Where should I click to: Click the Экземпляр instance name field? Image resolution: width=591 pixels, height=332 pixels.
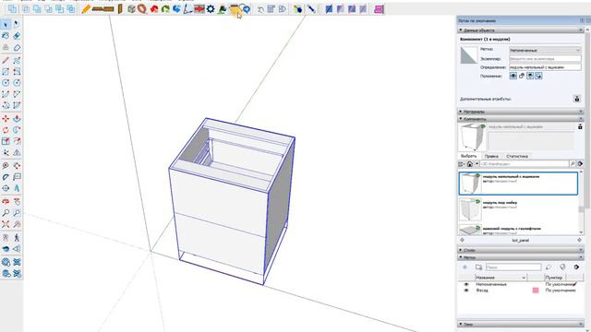(545, 59)
